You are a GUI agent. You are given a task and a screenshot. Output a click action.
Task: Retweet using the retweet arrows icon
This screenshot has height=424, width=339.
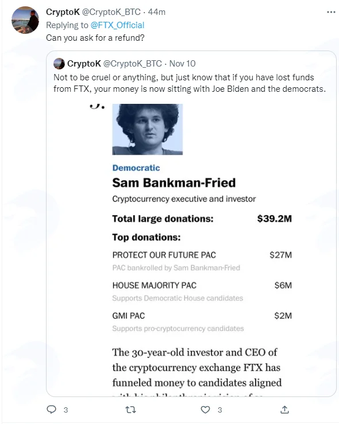click(x=131, y=410)
